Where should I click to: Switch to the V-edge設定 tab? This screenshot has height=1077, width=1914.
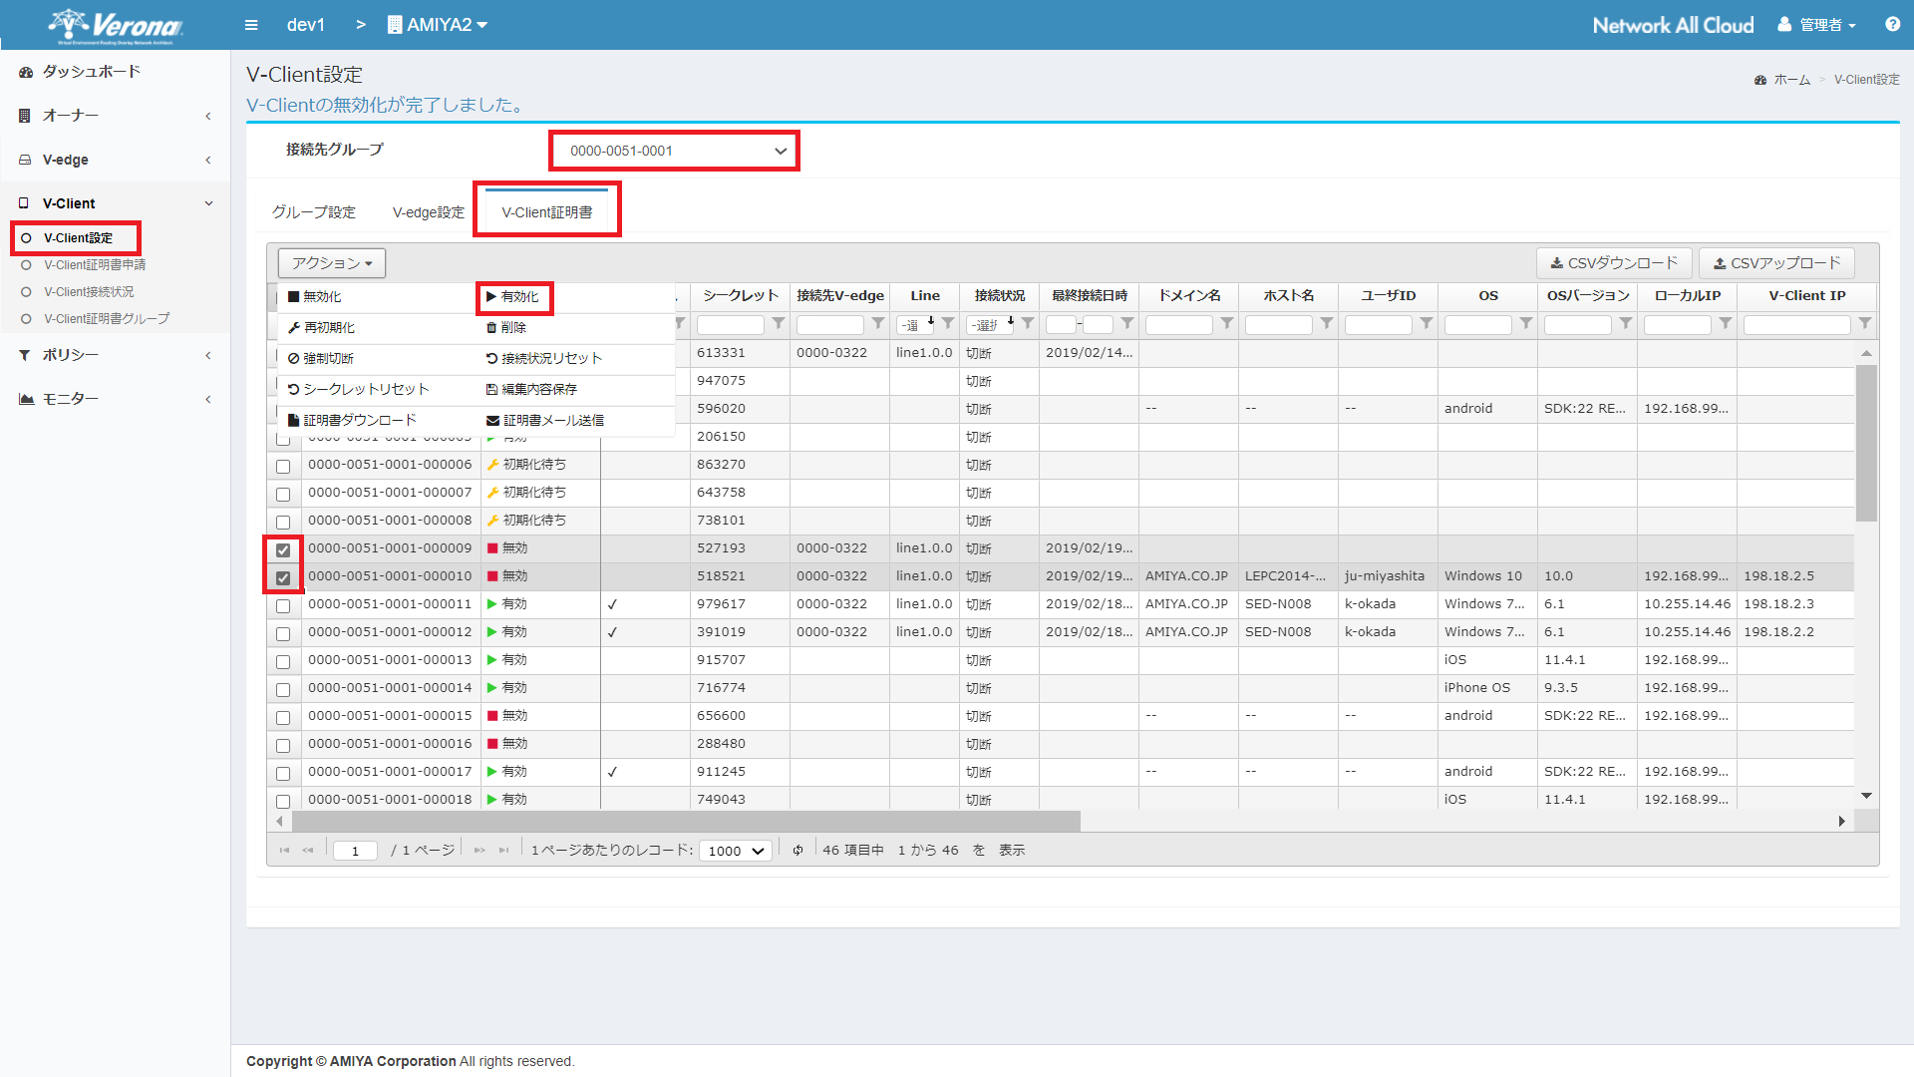[x=429, y=212]
